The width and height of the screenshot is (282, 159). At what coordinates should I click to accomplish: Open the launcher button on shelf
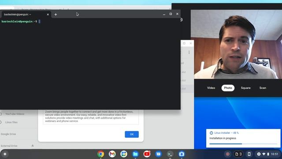tap(5, 154)
